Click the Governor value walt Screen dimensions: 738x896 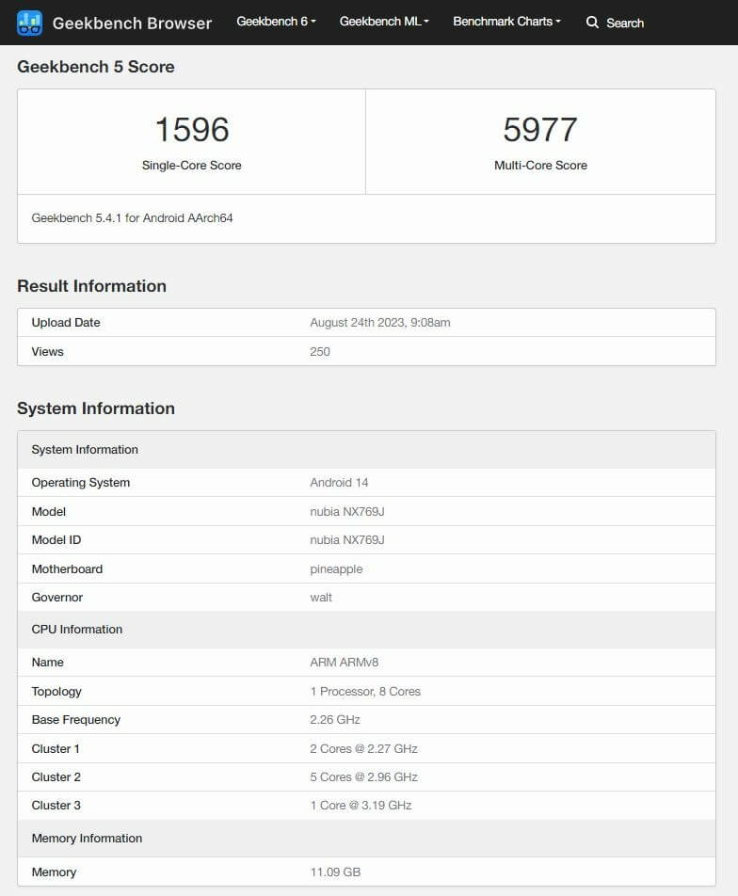click(x=321, y=598)
